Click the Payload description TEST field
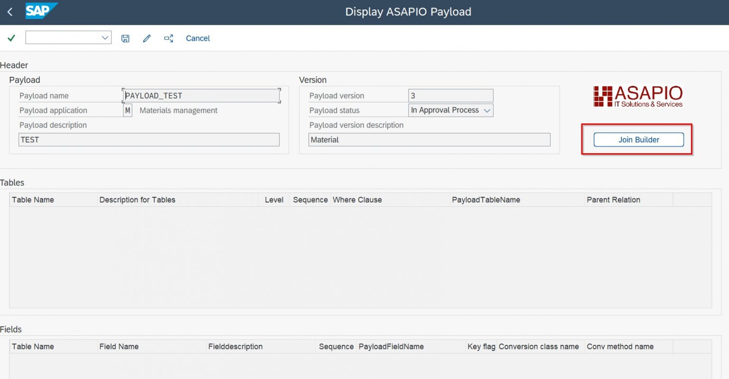The height and width of the screenshot is (379, 729). (149, 139)
